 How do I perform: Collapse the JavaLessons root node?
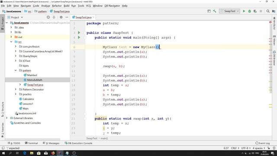coord(7,23)
